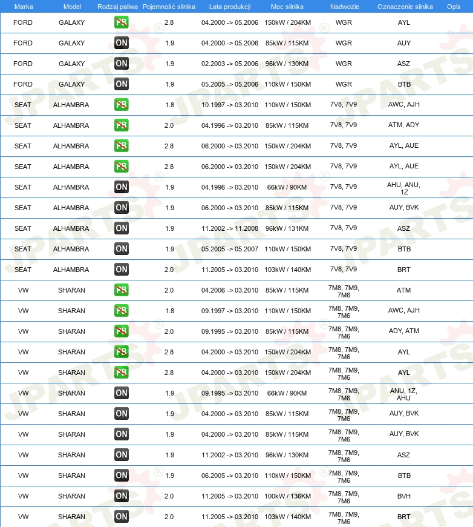The width and height of the screenshot is (473, 527).
Task: Click engine codes 'ATM, ADY'
Action: pyautogui.click(x=403, y=125)
